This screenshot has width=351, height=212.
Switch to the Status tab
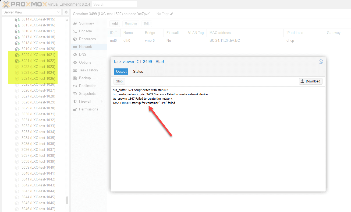(138, 71)
